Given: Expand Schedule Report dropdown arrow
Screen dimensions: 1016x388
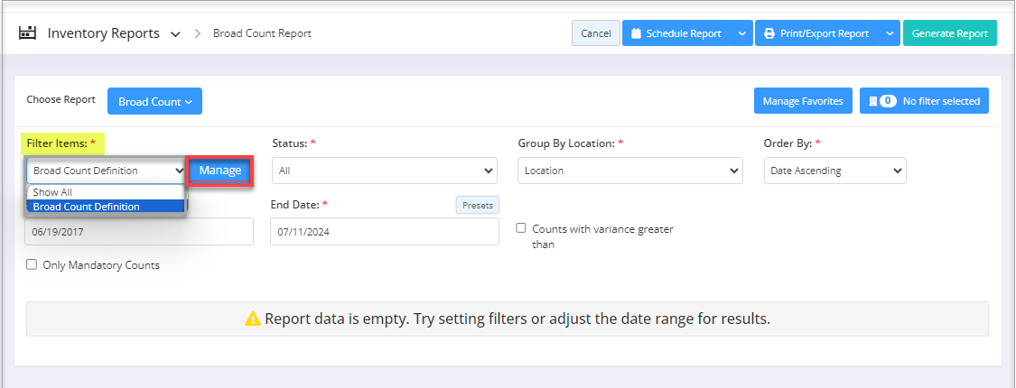Looking at the screenshot, I should coord(741,33).
